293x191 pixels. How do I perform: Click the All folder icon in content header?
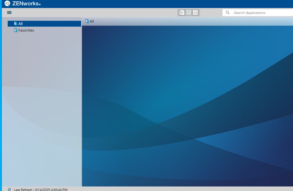coord(87,21)
